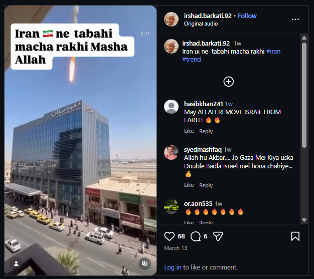Open the #trend hashtag link

(192, 60)
